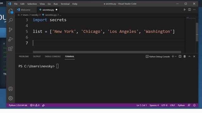Open the Explorer view in activity bar
The width and height of the screenshot is (202, 113).
(x=10, y=11)
